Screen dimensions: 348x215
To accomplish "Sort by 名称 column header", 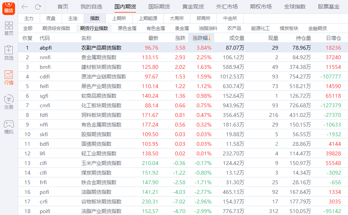I will [x=86, y=38].
